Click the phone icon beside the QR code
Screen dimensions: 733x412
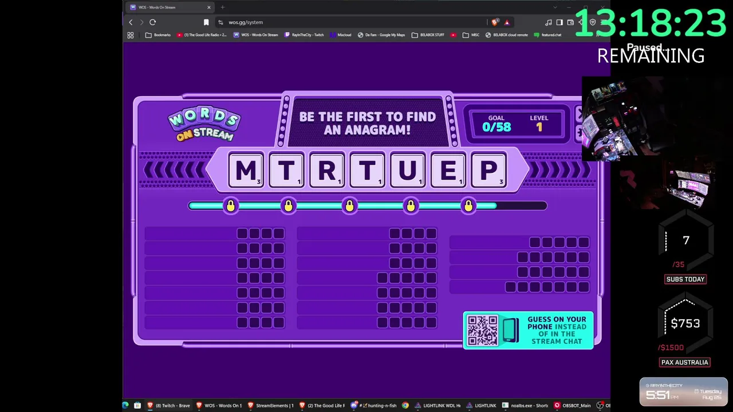[510, 330]
